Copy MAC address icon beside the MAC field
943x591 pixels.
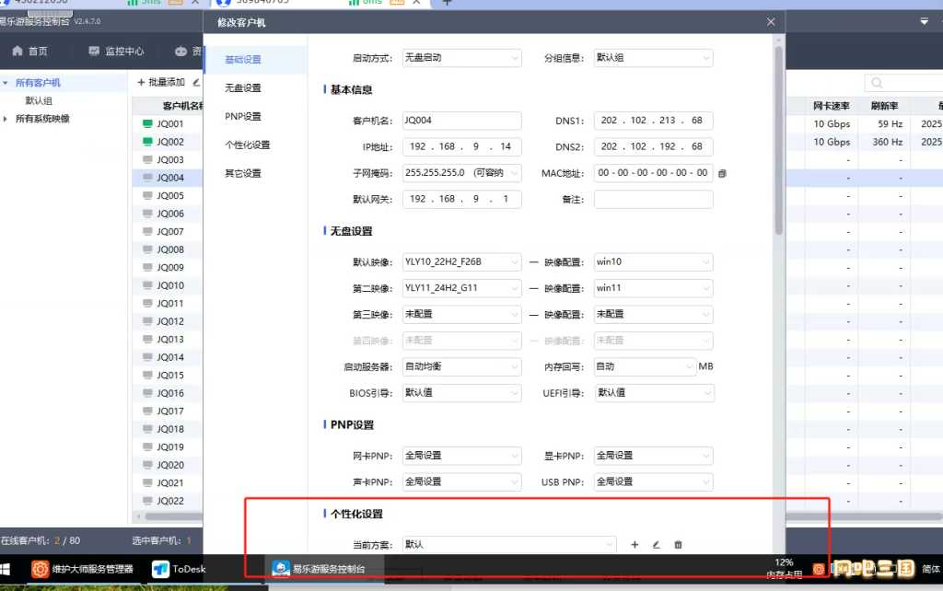722,173
